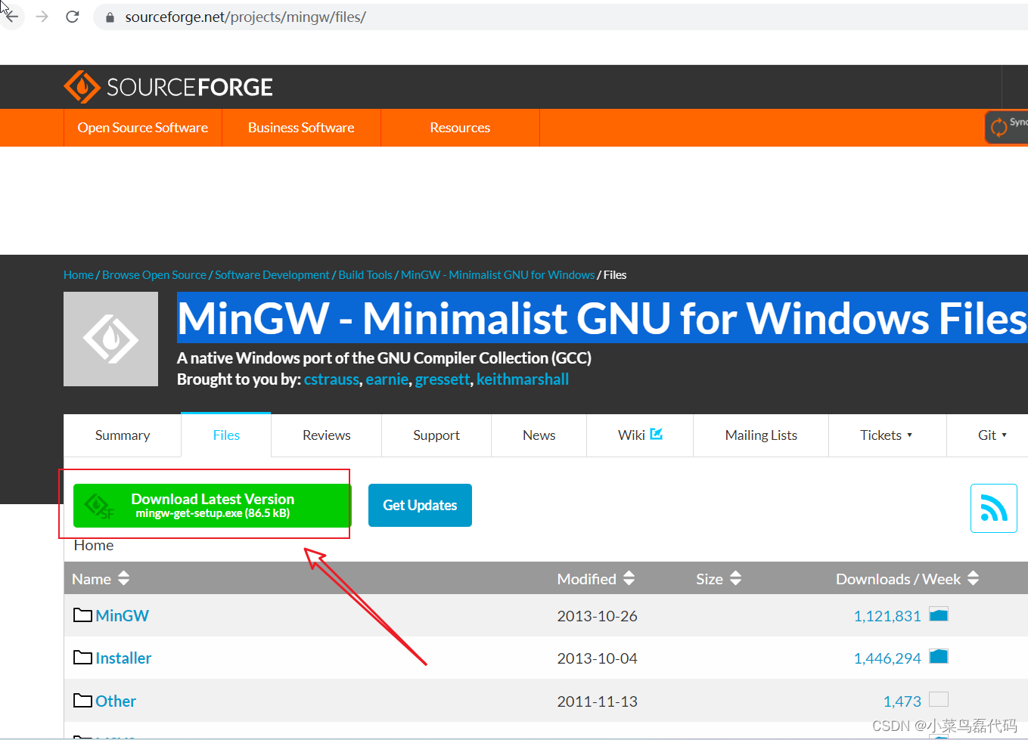
Task: Click the Home breadcrumb link
Action: click(x=79, y=275)
